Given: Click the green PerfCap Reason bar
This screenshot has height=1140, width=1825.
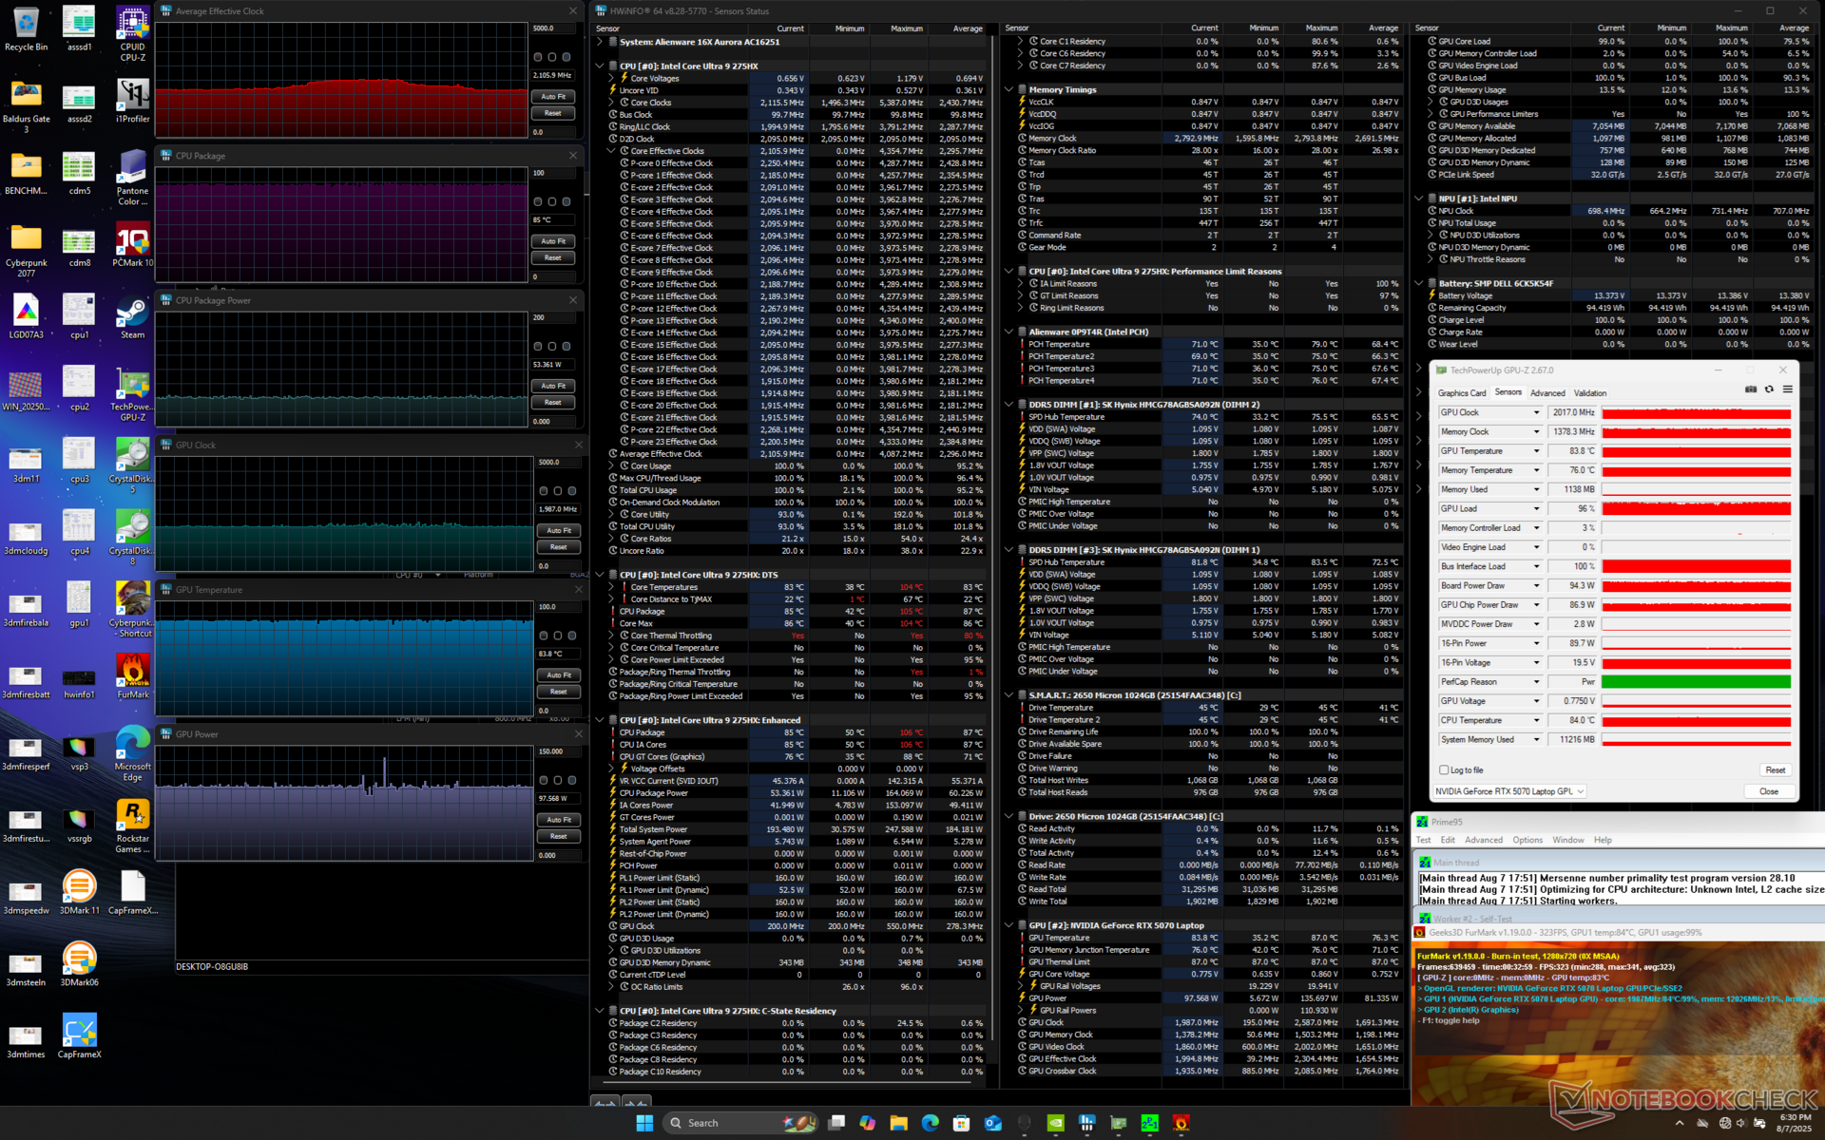Looking at the screenshot, I should pos(1696,682).
